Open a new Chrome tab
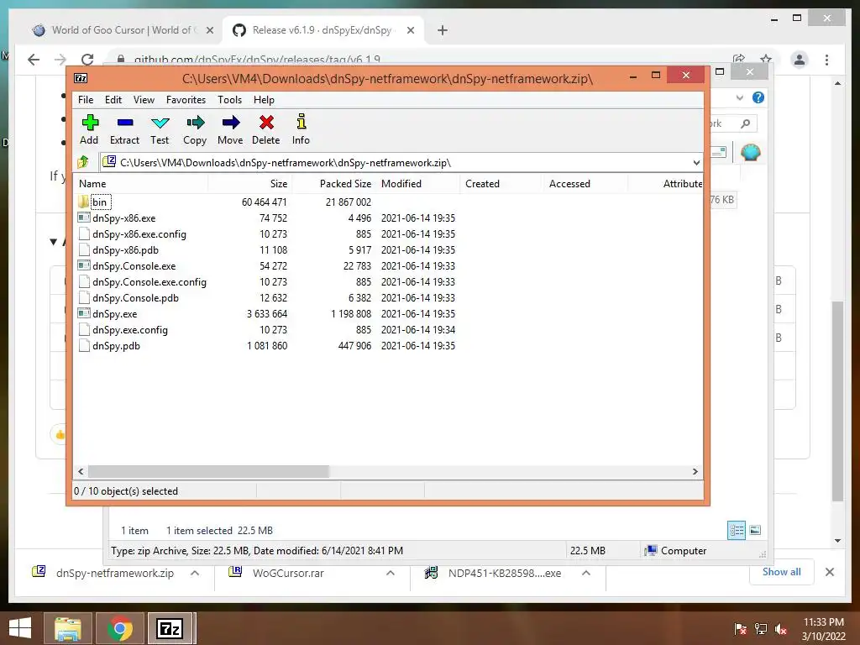Image resolution: width=860 pixels, height=645 pixels. click(443, 30)
